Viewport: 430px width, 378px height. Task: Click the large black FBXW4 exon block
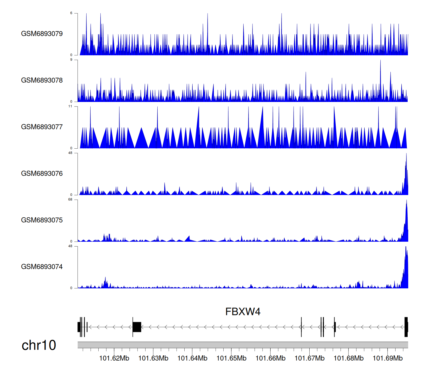coord(137,327)
